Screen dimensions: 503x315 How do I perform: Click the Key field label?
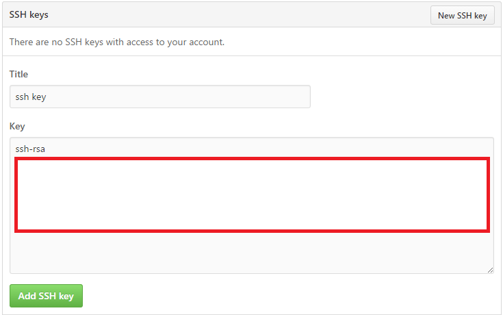(x=17, y=127)
